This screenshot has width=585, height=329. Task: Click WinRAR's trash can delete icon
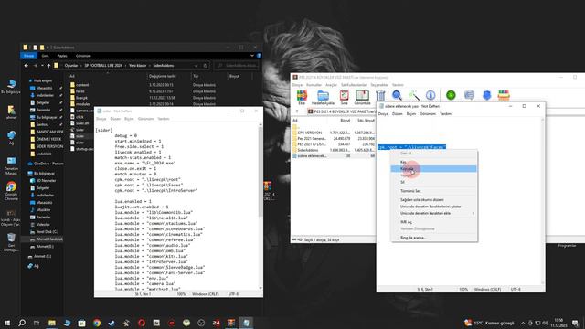click(x=380, y=96)
